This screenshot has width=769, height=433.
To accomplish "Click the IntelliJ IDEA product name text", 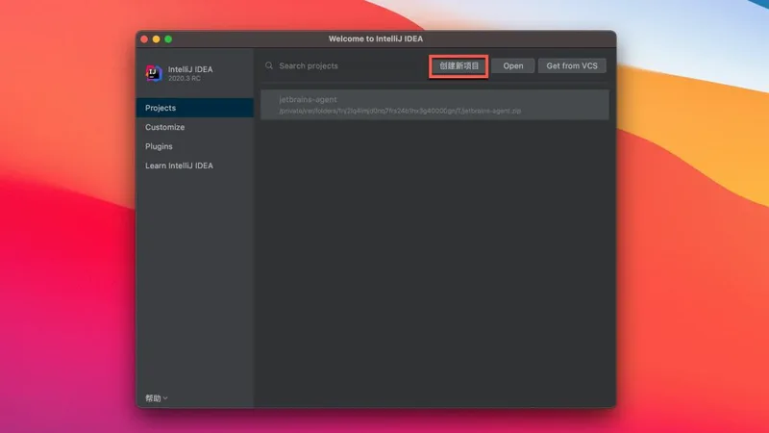I will coord(190,69).
